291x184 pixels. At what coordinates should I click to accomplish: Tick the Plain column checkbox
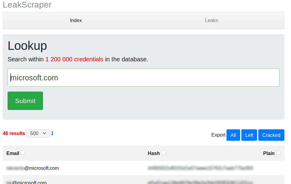click(278, 153)
